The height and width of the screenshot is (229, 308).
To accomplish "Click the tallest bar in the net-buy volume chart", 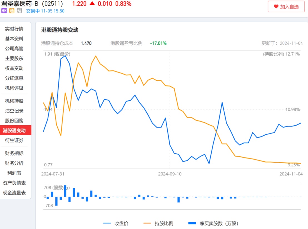I will click(65, 191).
